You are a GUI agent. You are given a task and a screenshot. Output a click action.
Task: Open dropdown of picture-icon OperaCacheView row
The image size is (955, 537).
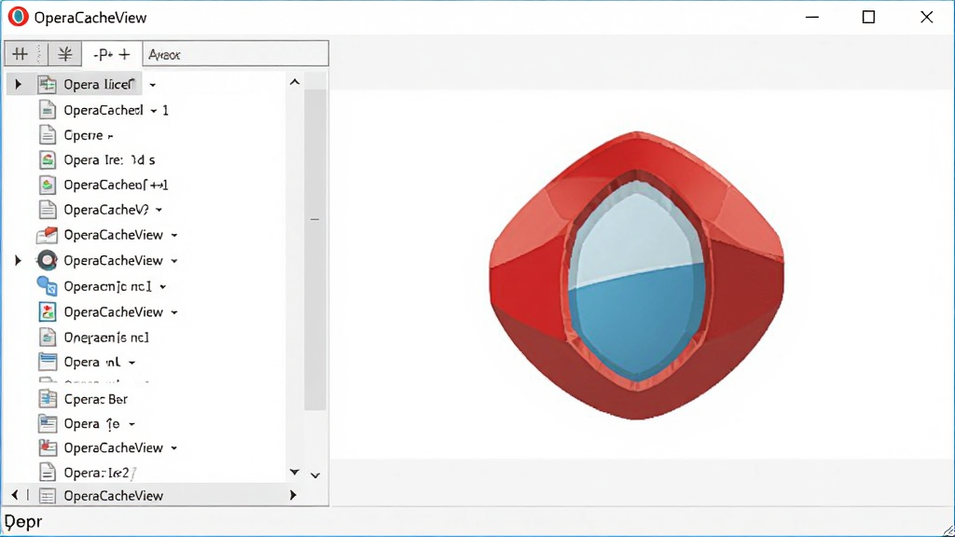[174, 312]
